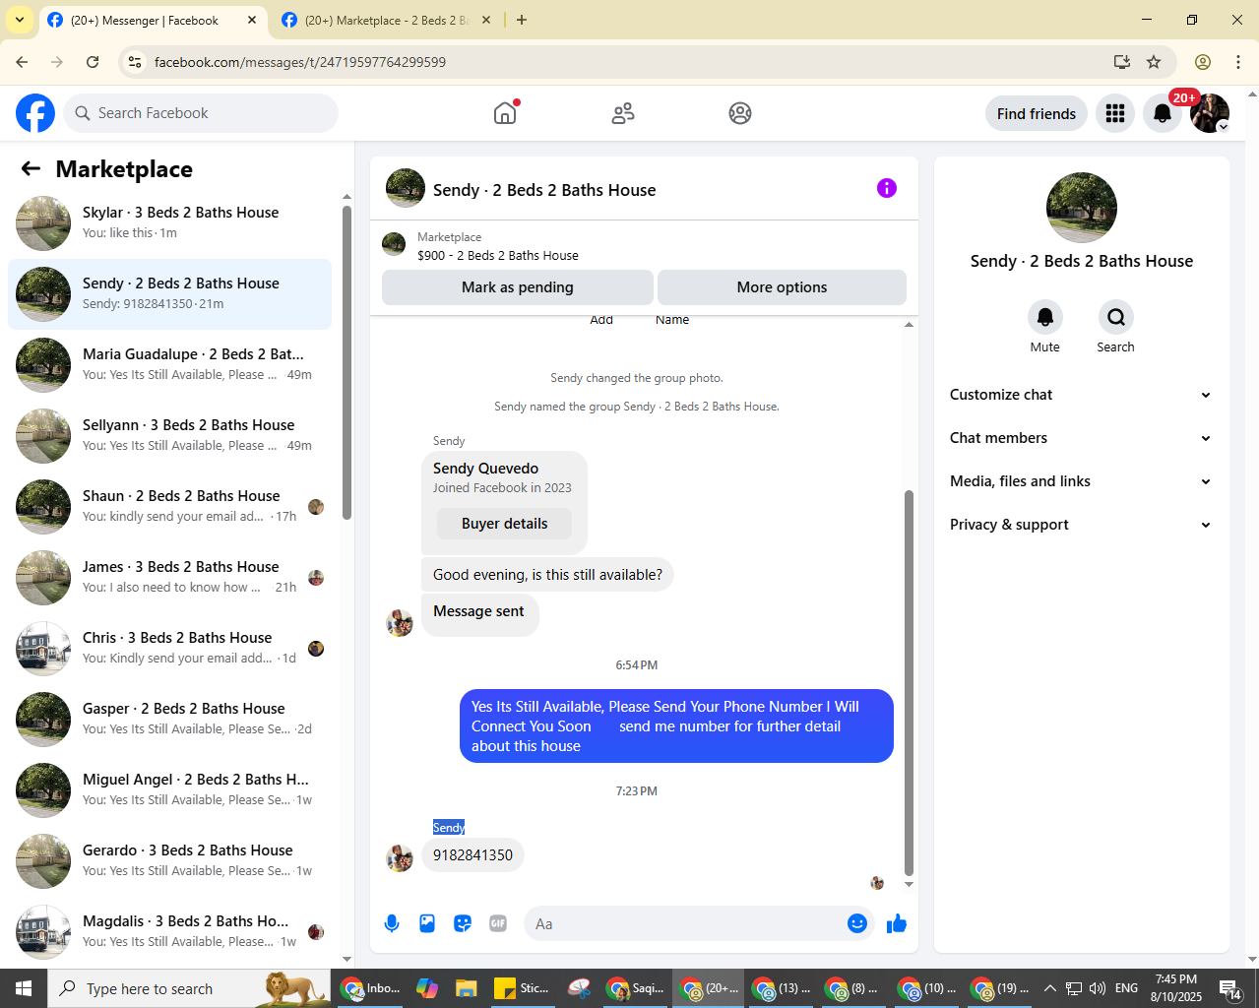Click the browser address bar URL

coord(300,62)
